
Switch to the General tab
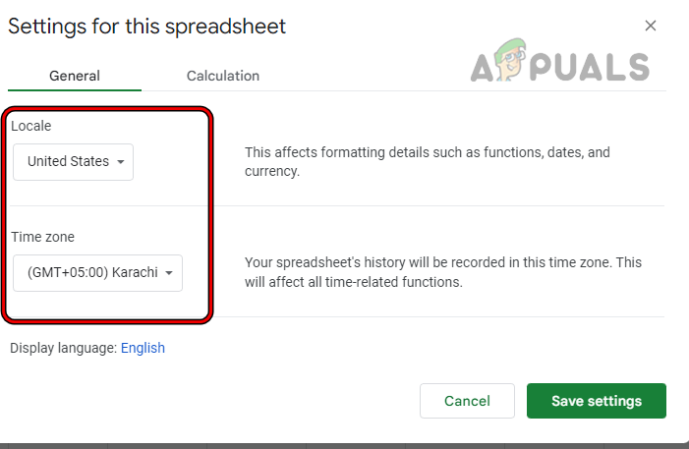[76, 76]
